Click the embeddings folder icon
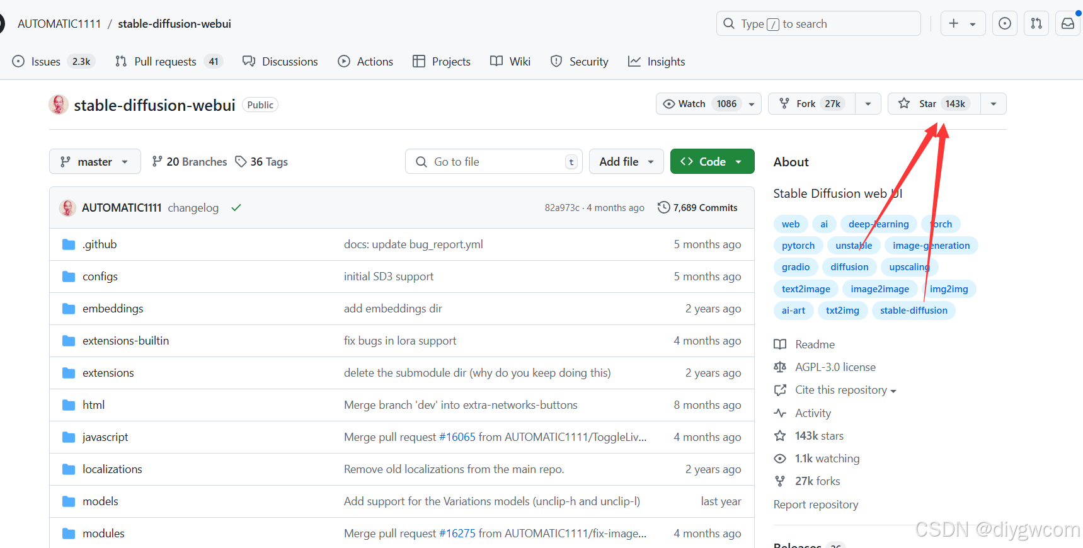The width and height of the screenshot is (1083, 548). click(x=69, y=309)
